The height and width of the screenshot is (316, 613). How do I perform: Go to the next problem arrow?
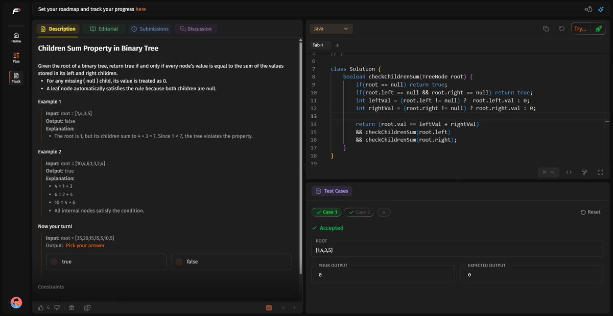point(294,307)
